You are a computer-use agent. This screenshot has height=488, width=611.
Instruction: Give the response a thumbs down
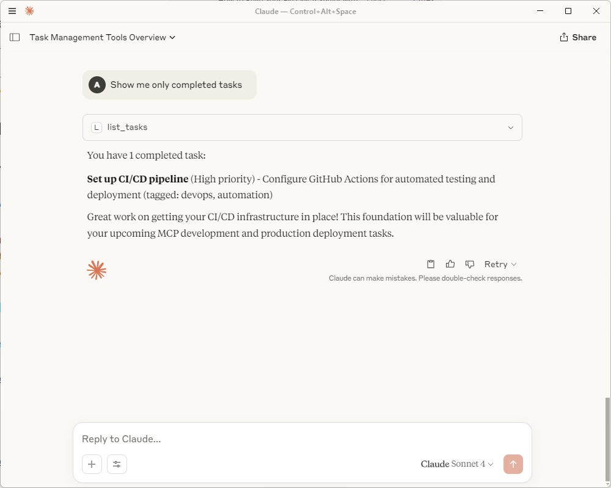click(x=469, y=264)
